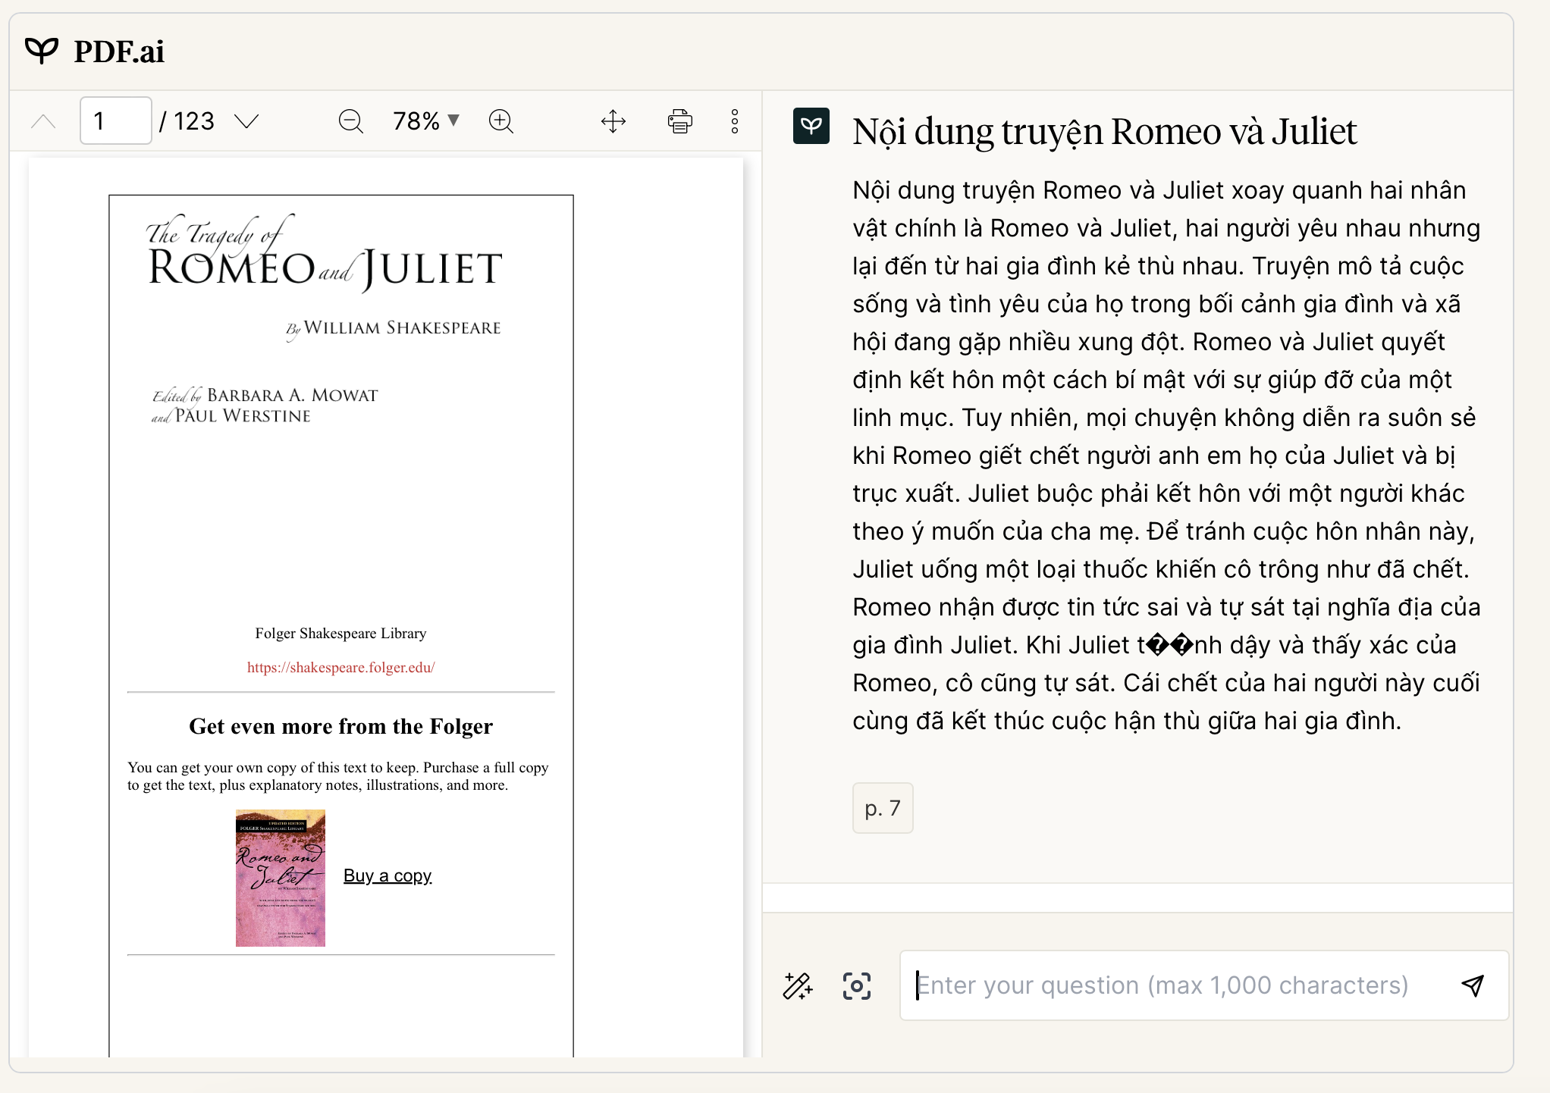The image size is (1550, 1093).
Task: Send the question with paper plane icon
Action: (1472, 985)
